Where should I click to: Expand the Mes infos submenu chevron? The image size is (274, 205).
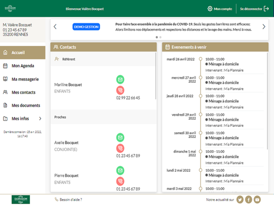(x=40, y=118)
